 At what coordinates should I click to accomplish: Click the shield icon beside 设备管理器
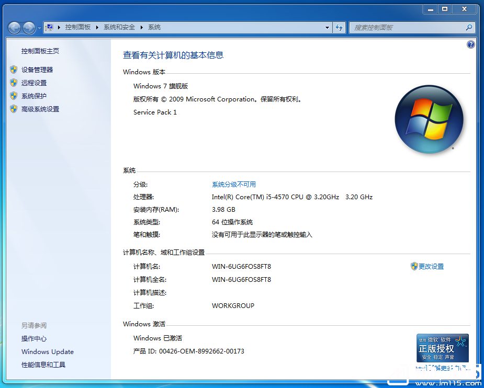[14, 70]
